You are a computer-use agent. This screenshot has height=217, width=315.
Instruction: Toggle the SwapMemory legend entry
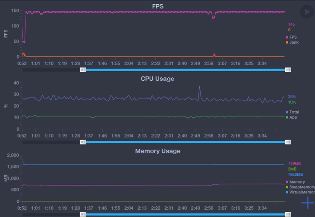coord(300,187)
